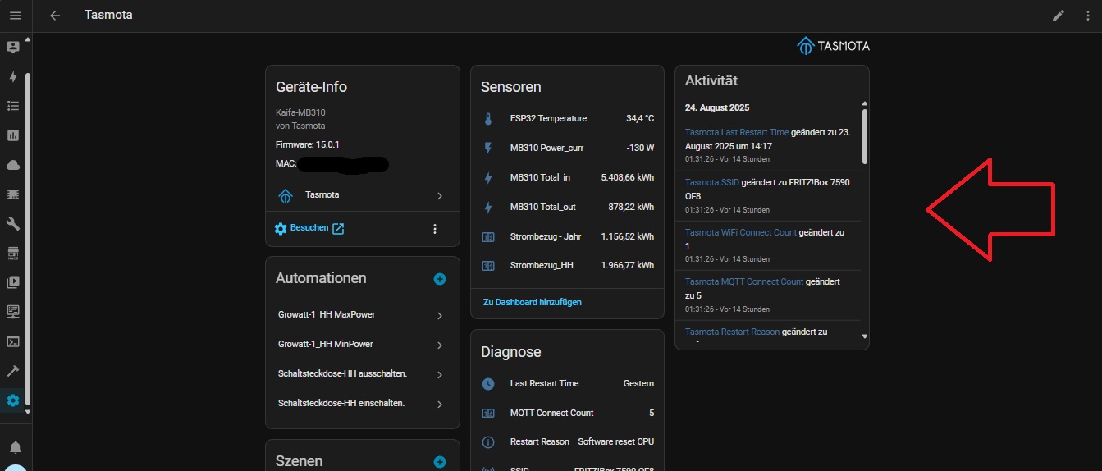1102x471 pixels.
Task: Expand the Tasmota integration row
Action: coord(362,195)
